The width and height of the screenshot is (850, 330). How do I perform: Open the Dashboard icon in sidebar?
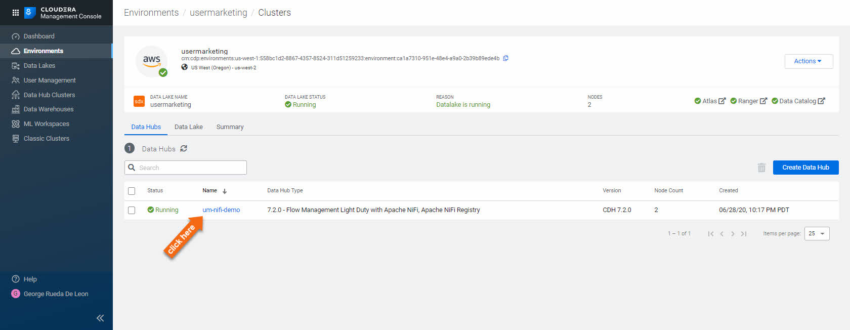16,36
